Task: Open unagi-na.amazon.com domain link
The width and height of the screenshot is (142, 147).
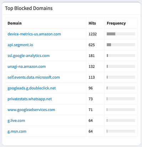Action: coord(27,67)
